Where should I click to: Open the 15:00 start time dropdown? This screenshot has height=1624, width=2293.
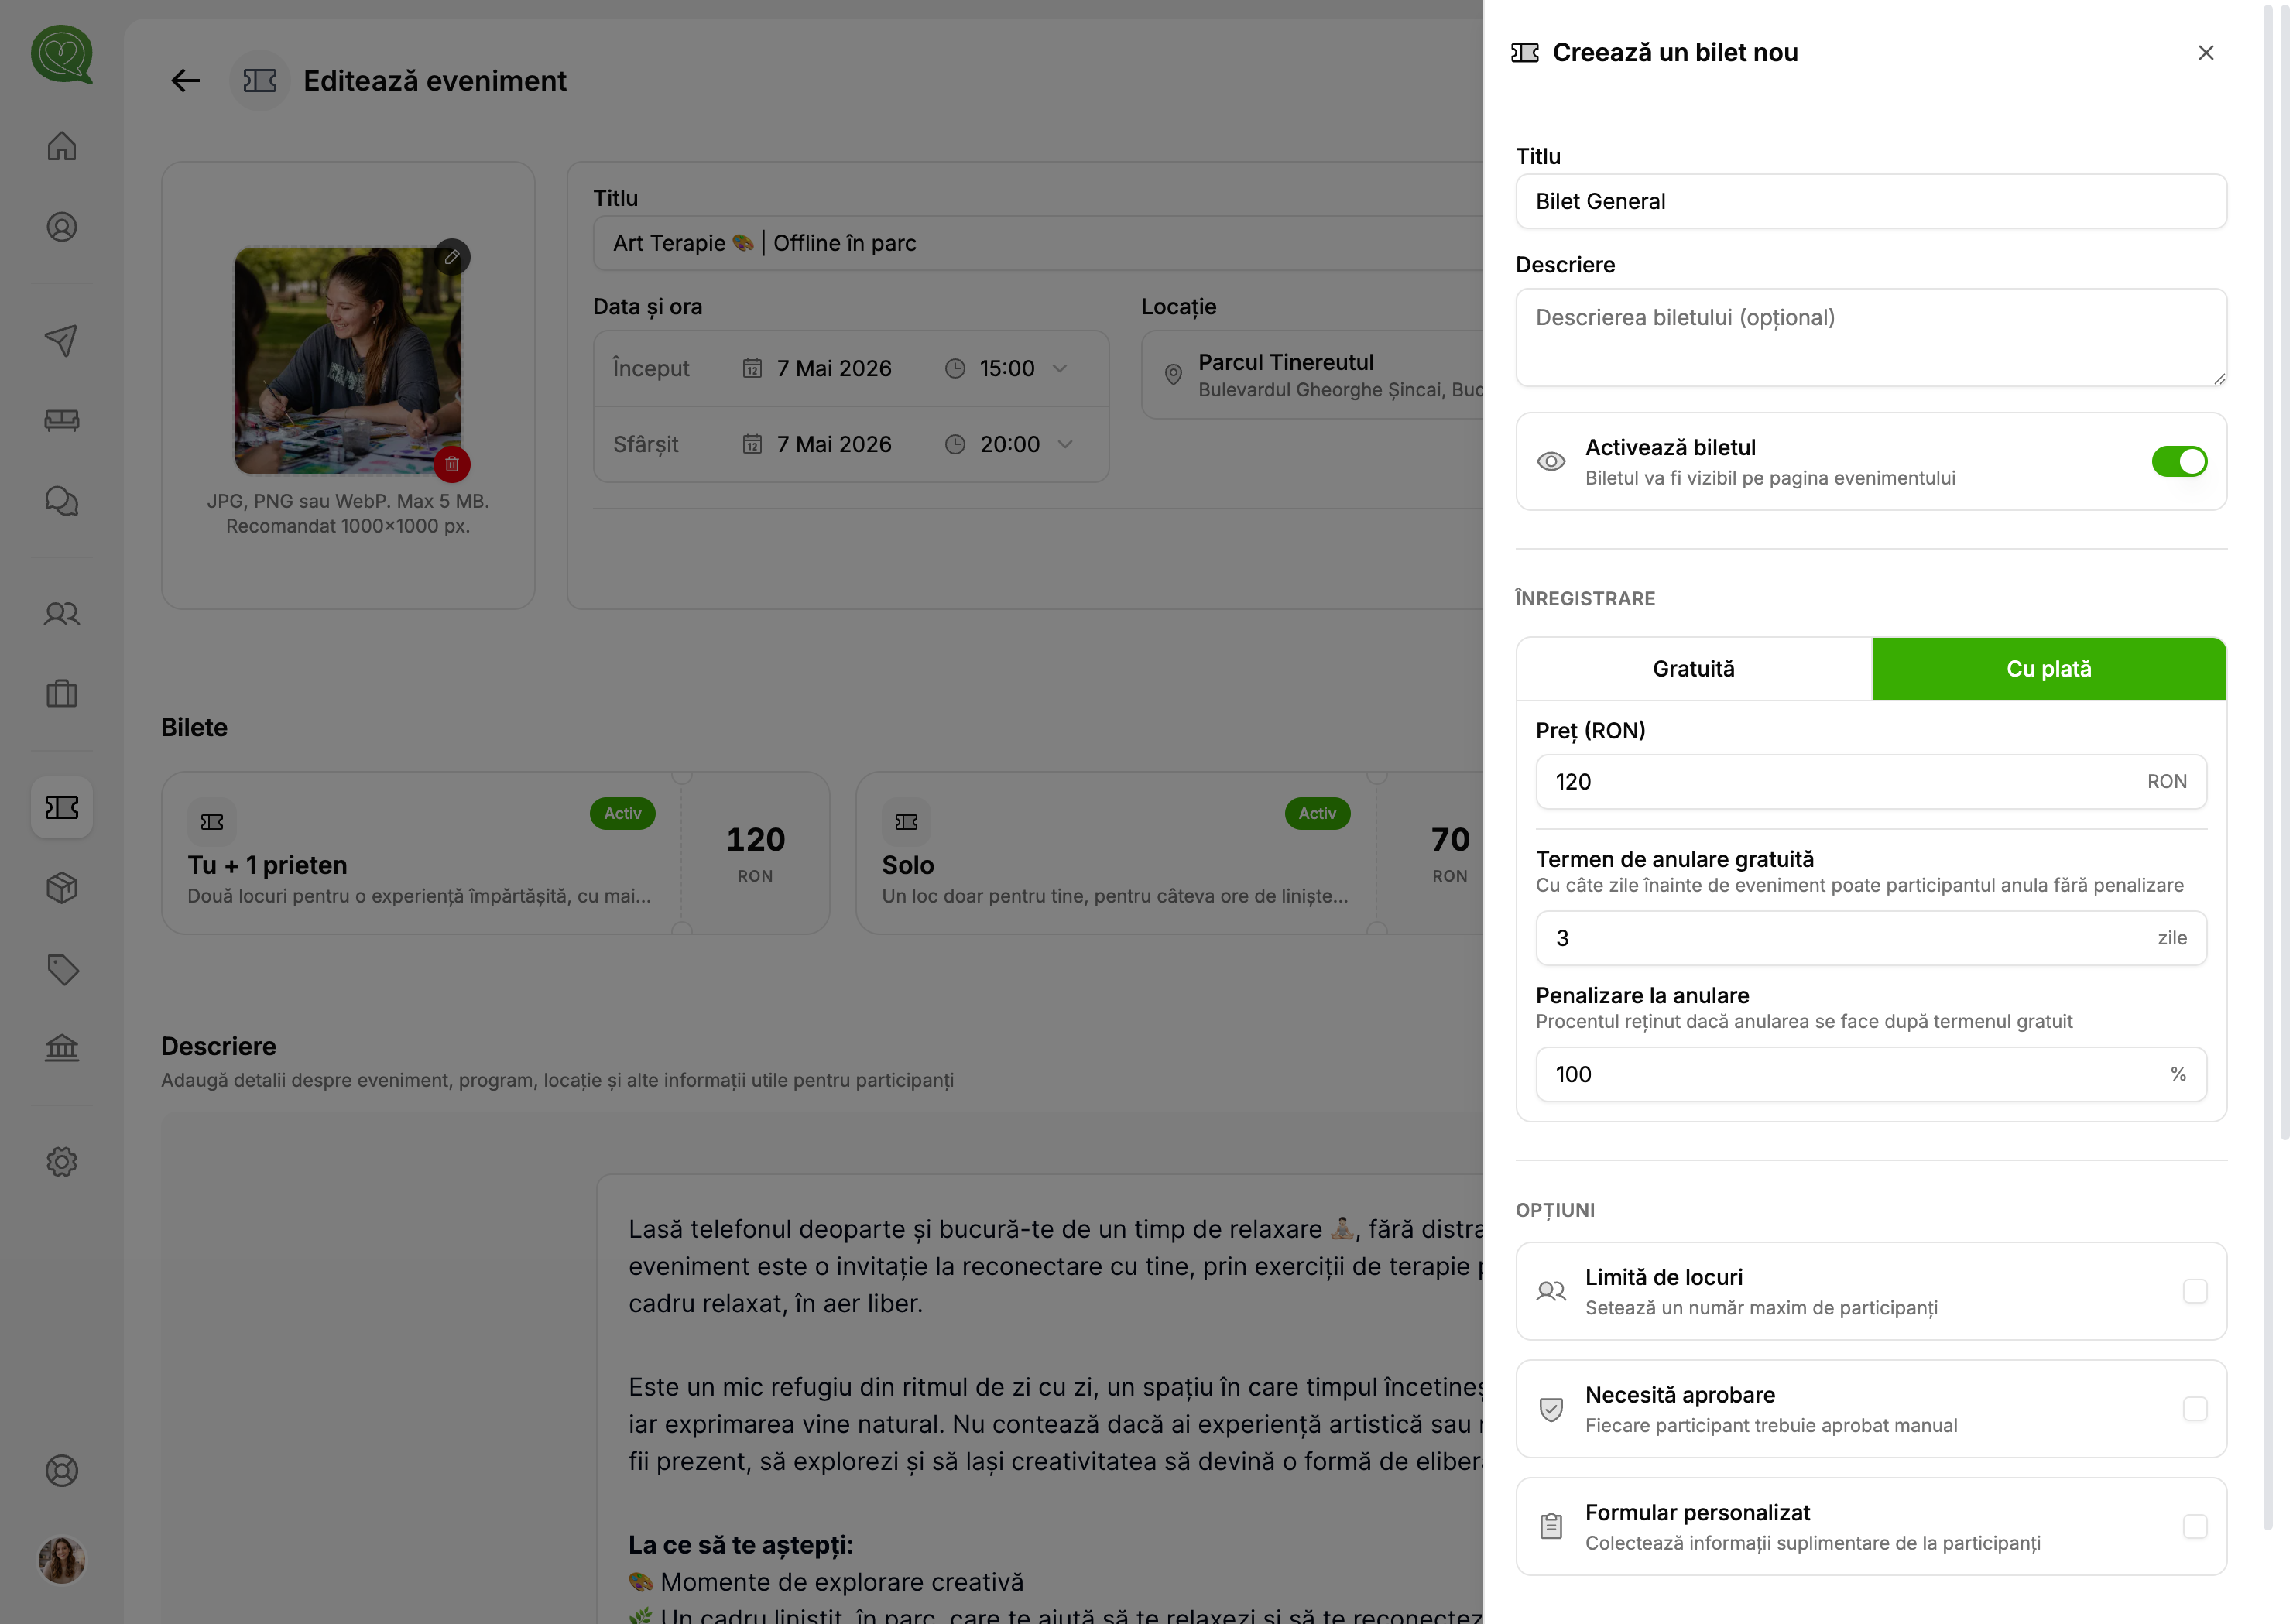[x=1006, y=368]
